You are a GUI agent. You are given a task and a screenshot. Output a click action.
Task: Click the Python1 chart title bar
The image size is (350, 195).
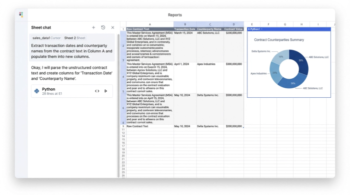(x=289, y=29)
